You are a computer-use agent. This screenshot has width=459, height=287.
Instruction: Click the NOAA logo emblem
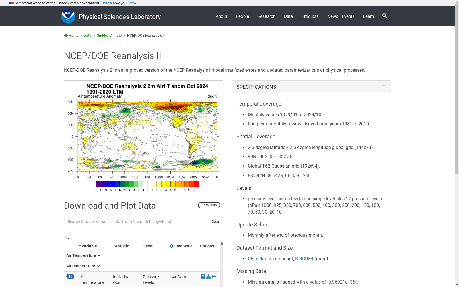[x=68, y=16]
